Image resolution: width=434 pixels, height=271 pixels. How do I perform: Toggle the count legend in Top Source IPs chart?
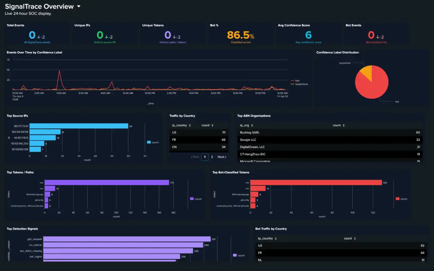coord(153,143)
